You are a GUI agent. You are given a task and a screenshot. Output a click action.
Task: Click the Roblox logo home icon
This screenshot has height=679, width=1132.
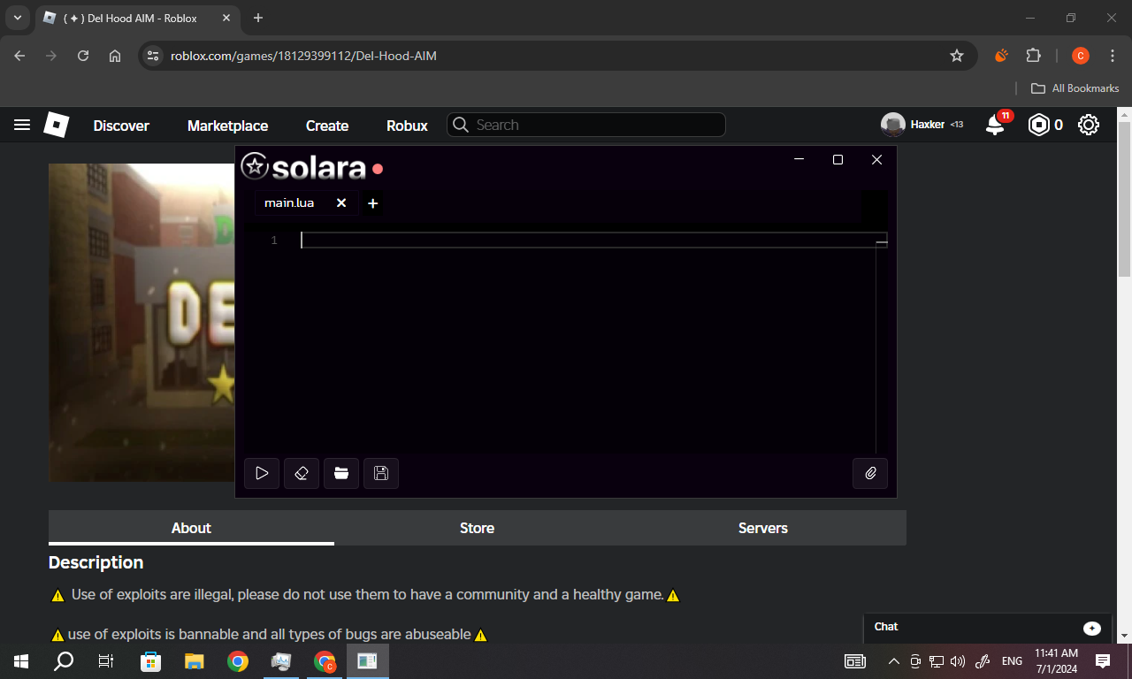tap(57, 125)
